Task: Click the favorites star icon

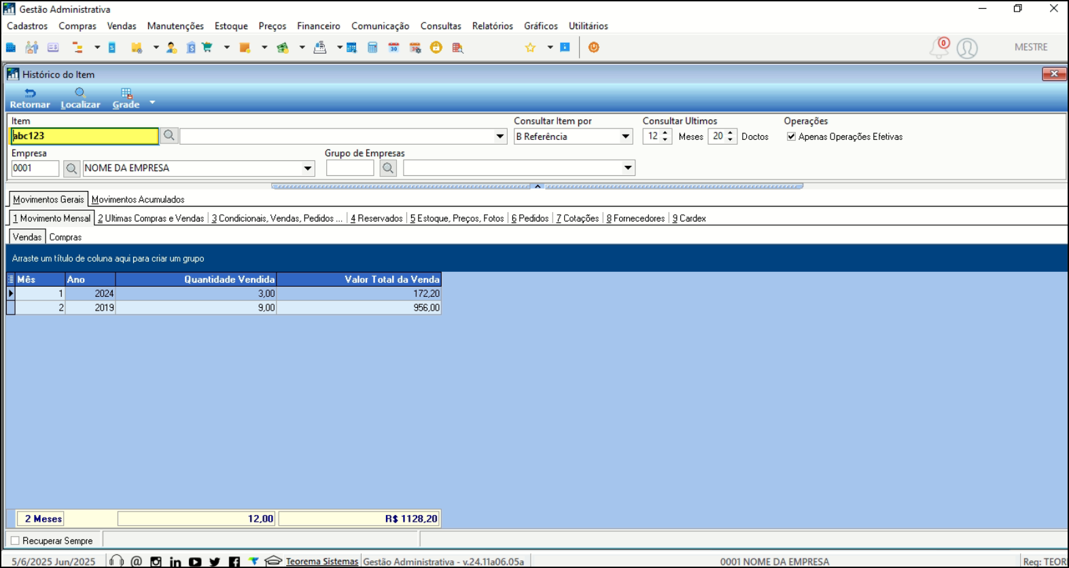Action: pyautogui.click(x=531, y=48)
